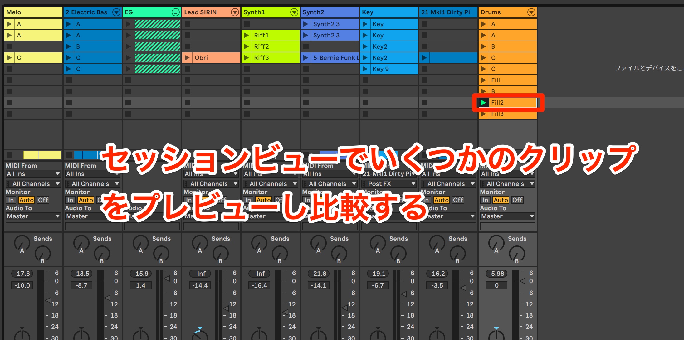Launch the Riff3 clip
684x340 pixels.
point(247,58)
